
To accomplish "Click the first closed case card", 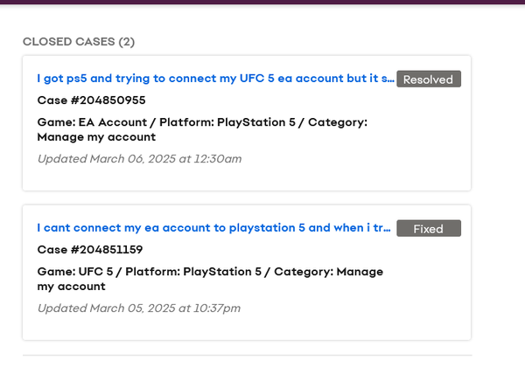I will coord(247,123).
